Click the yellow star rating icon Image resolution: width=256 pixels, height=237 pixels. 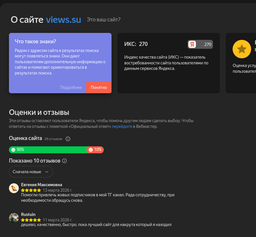(x=242, y=49)
